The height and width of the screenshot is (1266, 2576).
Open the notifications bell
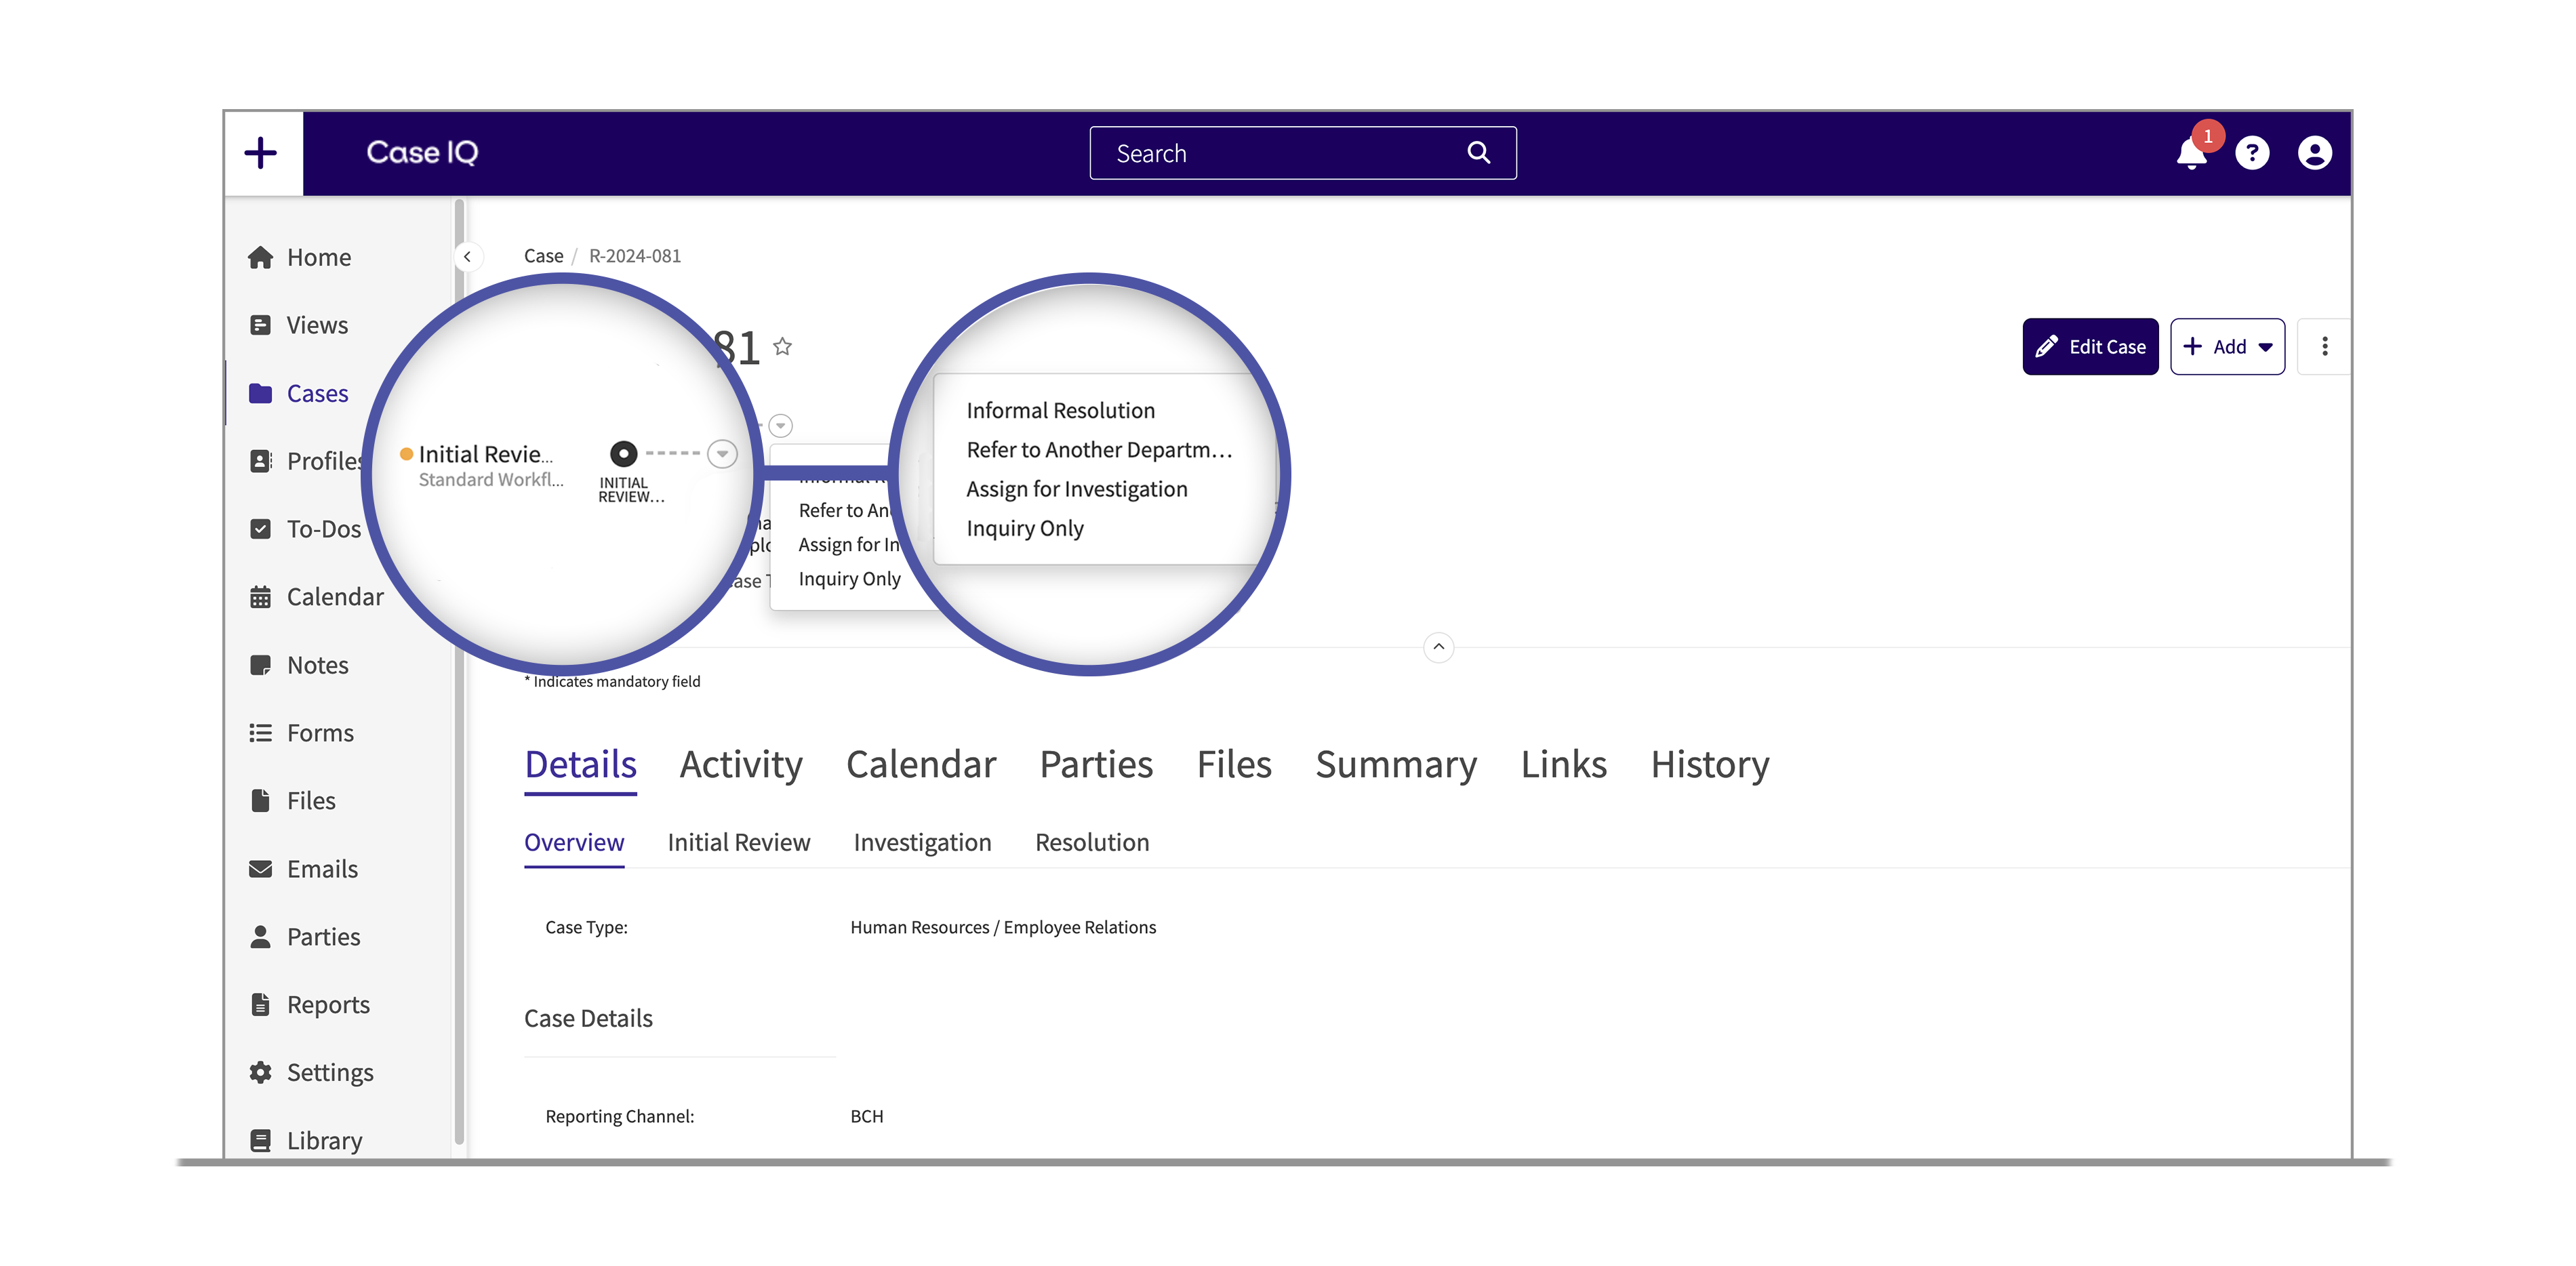pos(2191,154)
